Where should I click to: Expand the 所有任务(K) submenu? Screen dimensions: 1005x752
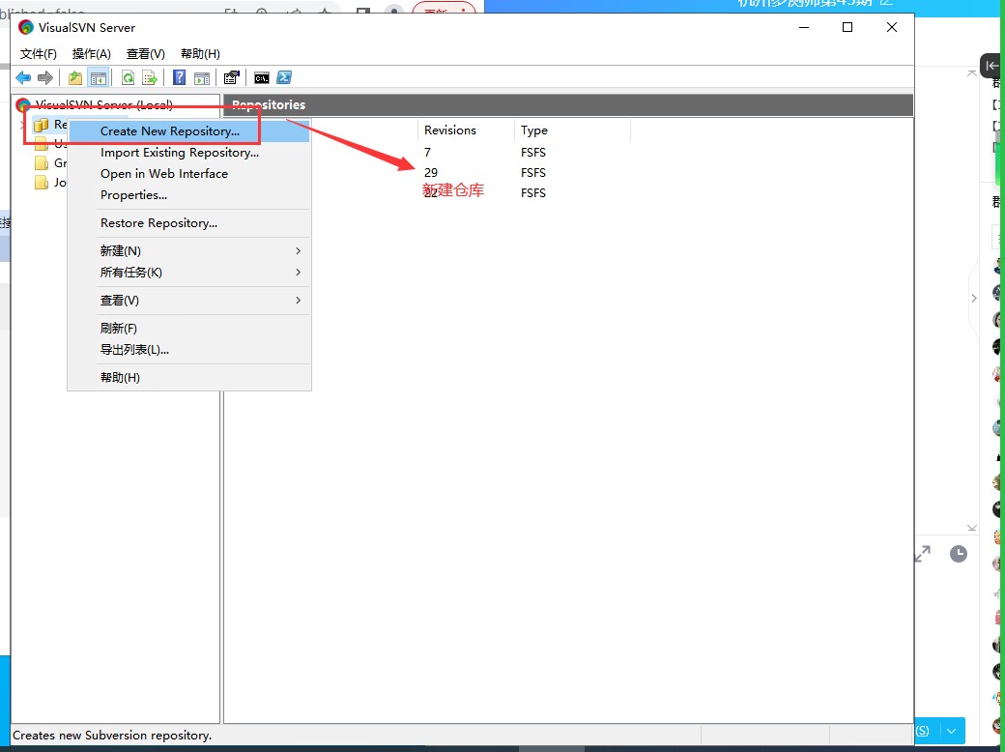click(x=189, y=273)
